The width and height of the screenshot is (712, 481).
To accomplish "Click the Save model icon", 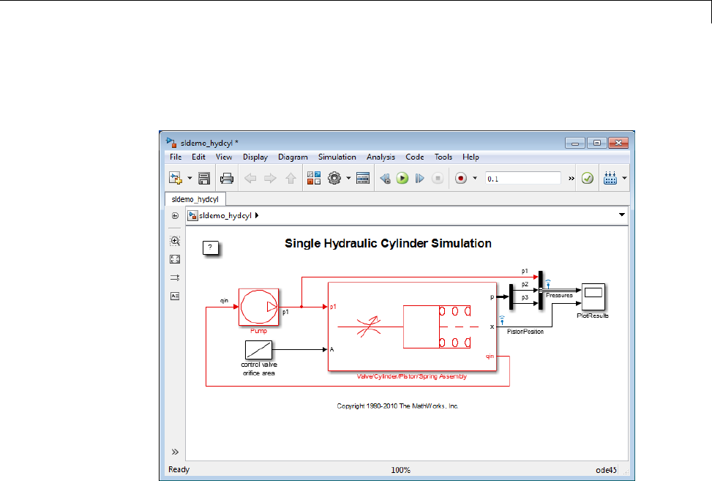I will 204,178.
